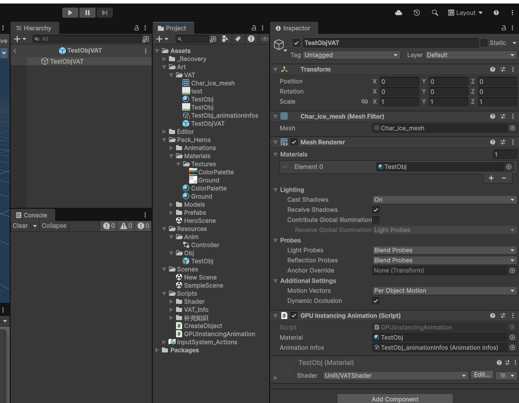Toggle Contribute Global Illumination checkbox
Viewport: 519px width, 403px height.
[x=376, y=220]
